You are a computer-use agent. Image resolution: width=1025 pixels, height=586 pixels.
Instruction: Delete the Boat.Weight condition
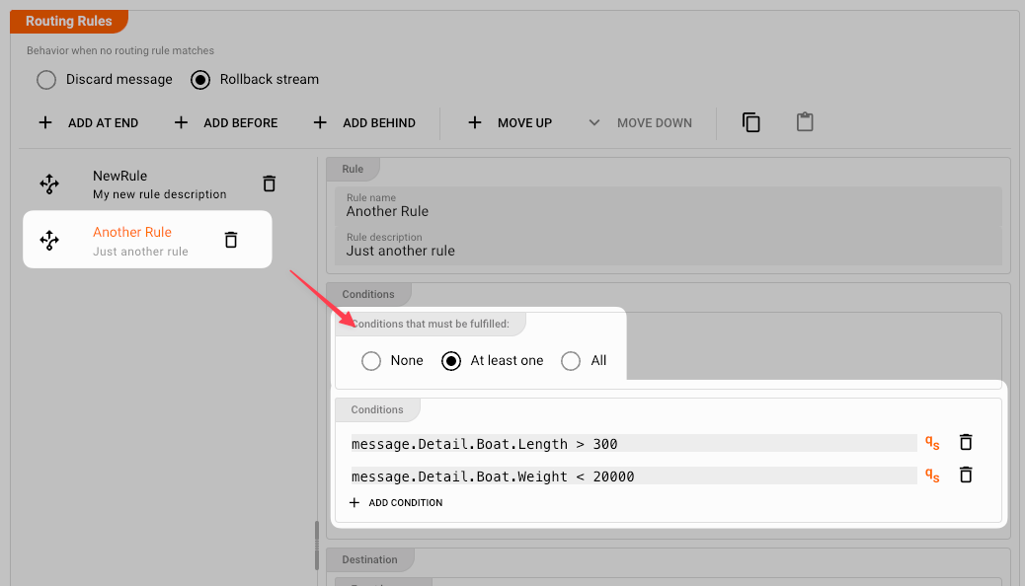click(x=966, y=476)
